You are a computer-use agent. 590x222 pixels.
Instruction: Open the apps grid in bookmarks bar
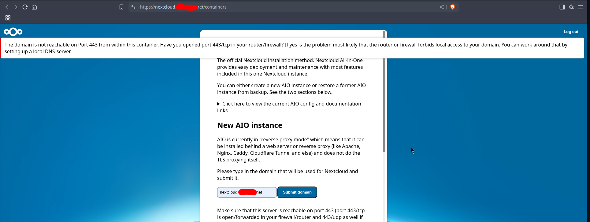point(8,18)
